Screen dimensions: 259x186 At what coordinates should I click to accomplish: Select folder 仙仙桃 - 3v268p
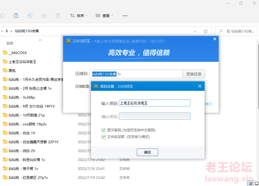tap(22, 98)
